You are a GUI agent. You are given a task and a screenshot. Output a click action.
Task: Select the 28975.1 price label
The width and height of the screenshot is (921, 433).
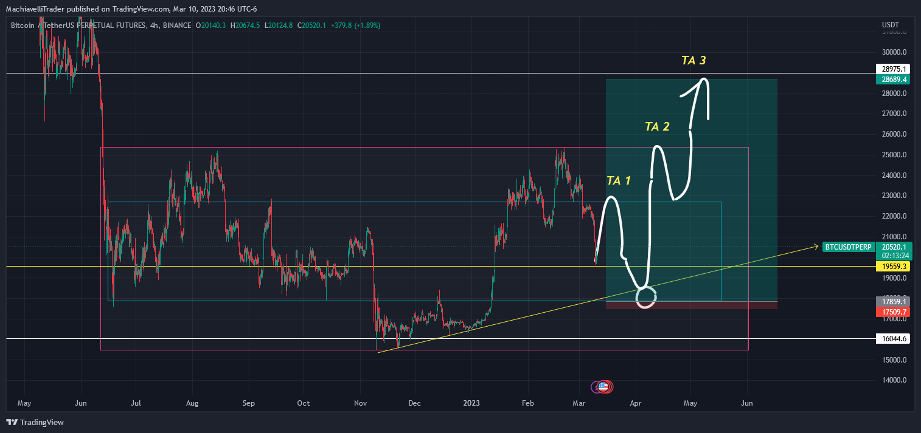(893, 69)
